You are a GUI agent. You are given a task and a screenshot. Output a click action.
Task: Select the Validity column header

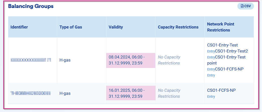pos(116,27)
